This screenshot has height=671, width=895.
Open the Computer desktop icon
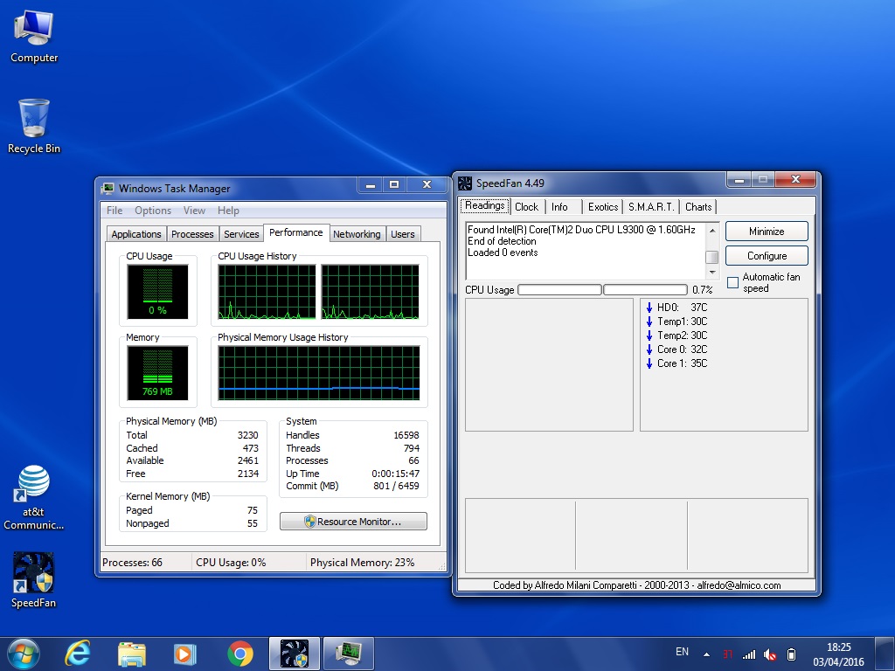[34, 35]
